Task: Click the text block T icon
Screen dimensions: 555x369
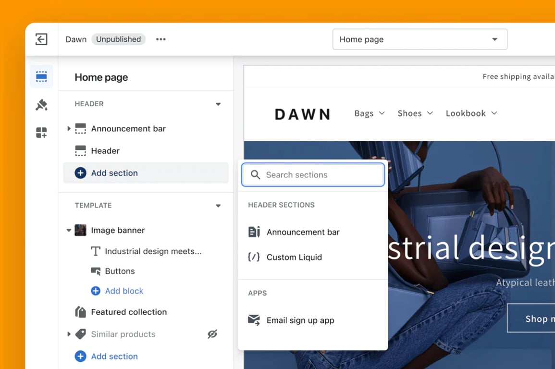Action: click(x=96, y=251)
